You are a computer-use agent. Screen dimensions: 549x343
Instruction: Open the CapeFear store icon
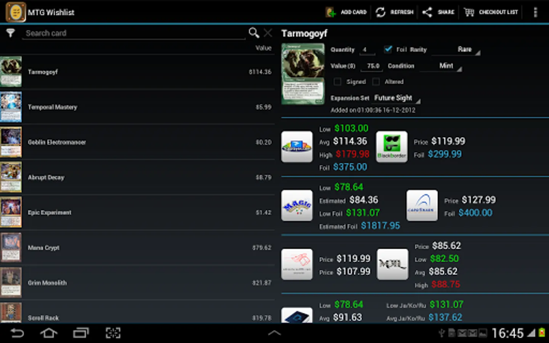(422, 205)
